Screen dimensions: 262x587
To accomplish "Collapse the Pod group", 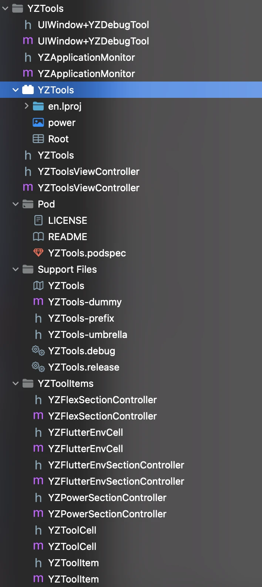I will point(16,204).
